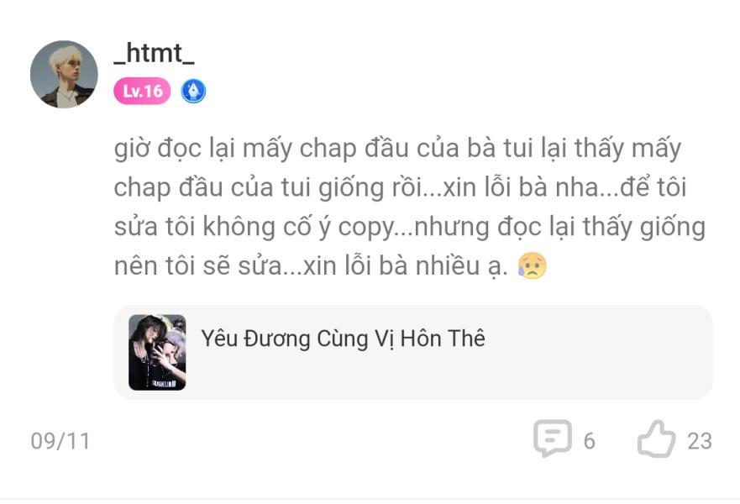Click the pink Lv.16 level badge
This screenshot has width=740, height=504.
click(142, 91)
